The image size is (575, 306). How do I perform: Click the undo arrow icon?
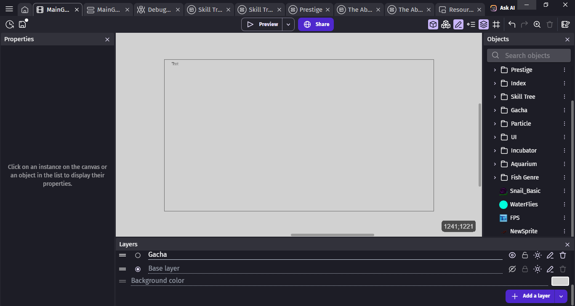pyautogui.click(x=512, y=24)
